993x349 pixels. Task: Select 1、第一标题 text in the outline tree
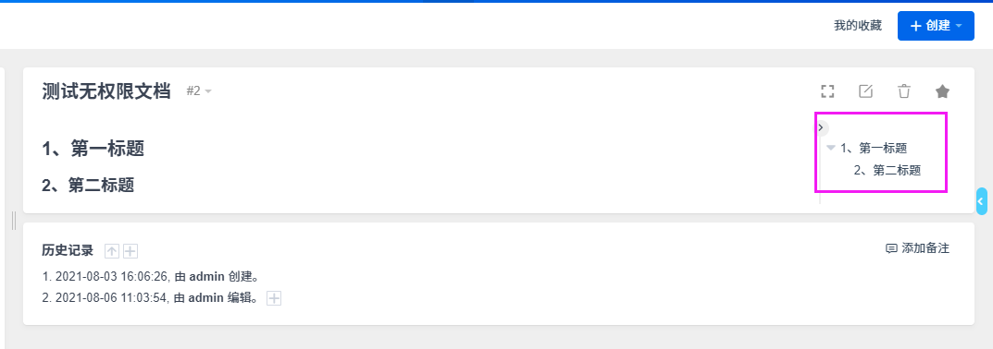[x=874, y=149]
